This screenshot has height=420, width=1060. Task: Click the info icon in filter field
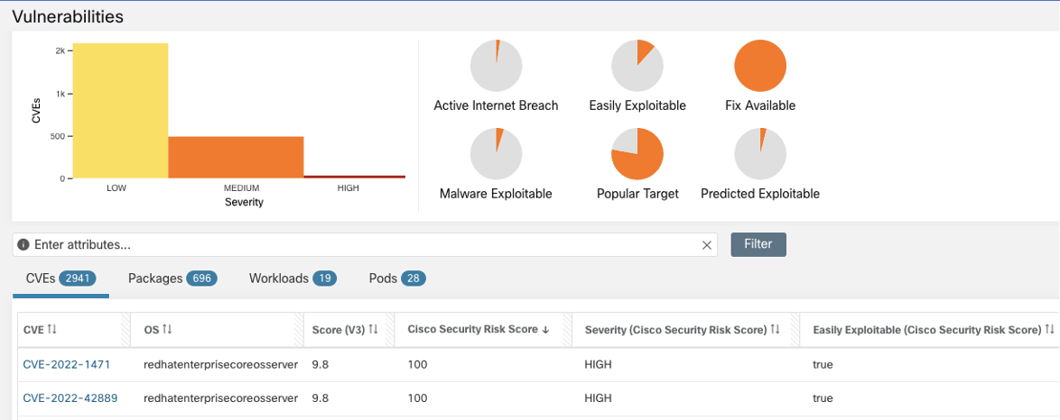pos(23,245)
